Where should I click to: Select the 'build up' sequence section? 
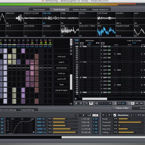(x=61, y=74)
